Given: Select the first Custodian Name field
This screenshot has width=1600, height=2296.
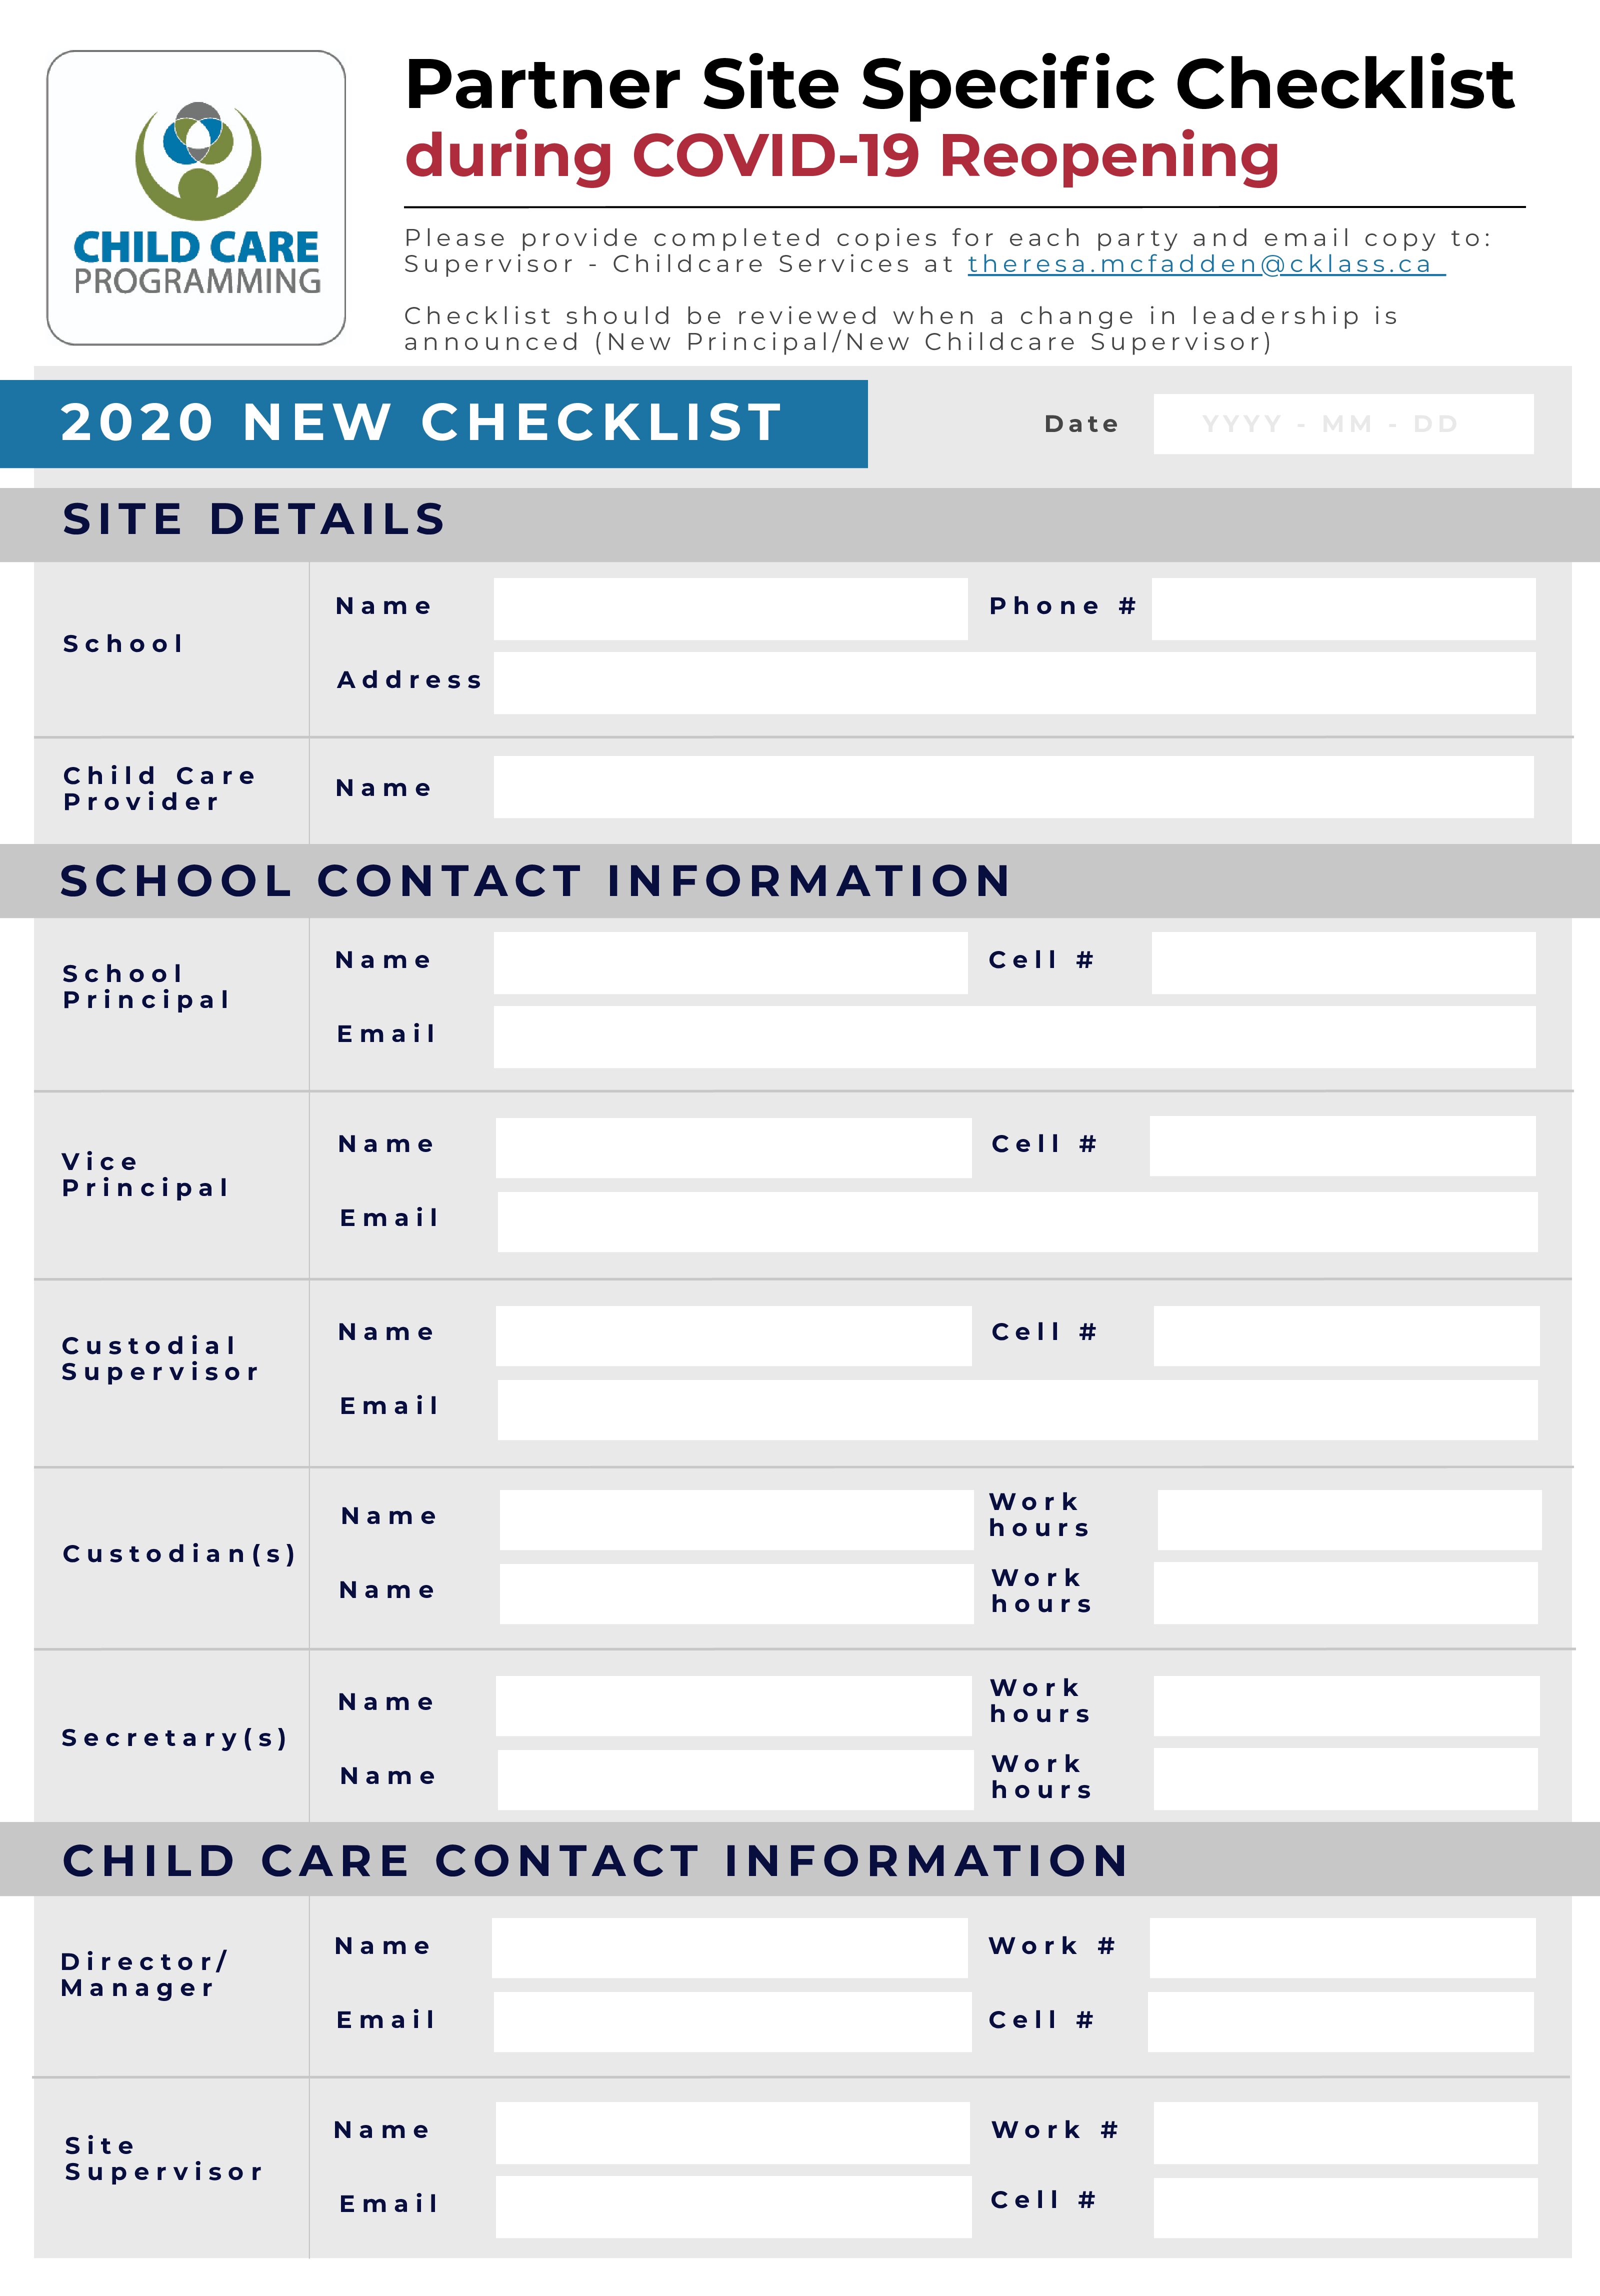Looking at the screenshot, I should (736, 1520).
